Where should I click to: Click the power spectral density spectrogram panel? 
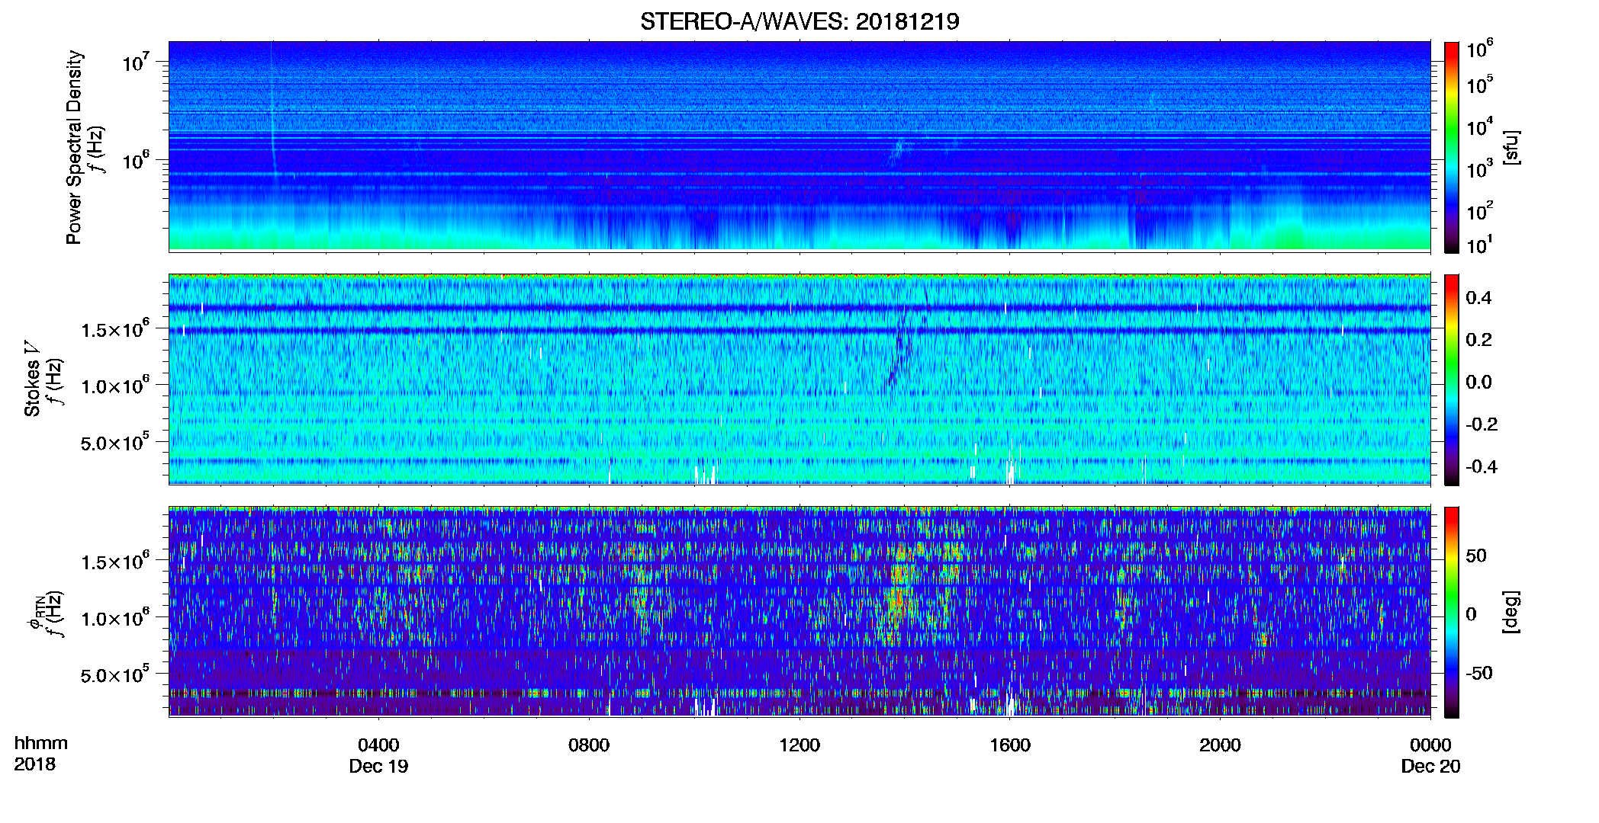click(799, 146)
